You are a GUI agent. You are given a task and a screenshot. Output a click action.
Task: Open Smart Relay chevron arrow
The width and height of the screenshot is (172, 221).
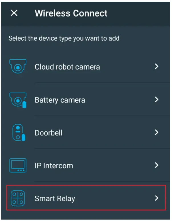coord(157,198)
